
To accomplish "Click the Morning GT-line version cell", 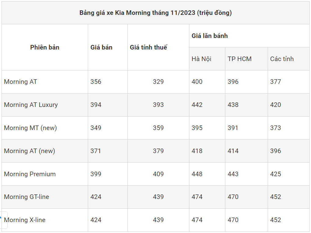I will click(27, 197).
